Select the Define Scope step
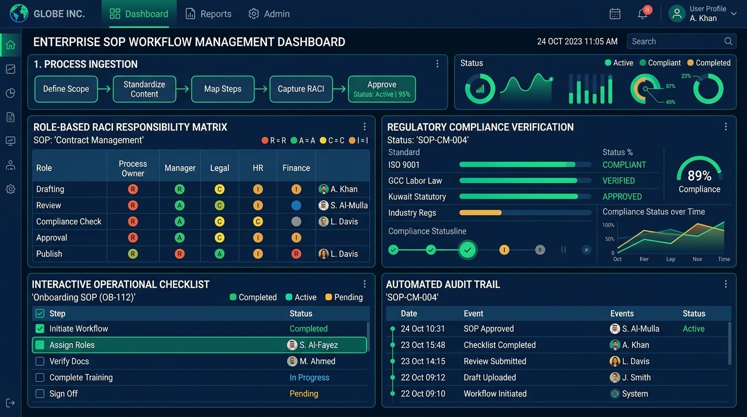Image resolution: width=747 pixels, height=417 pixels. (x=66, y=89)
